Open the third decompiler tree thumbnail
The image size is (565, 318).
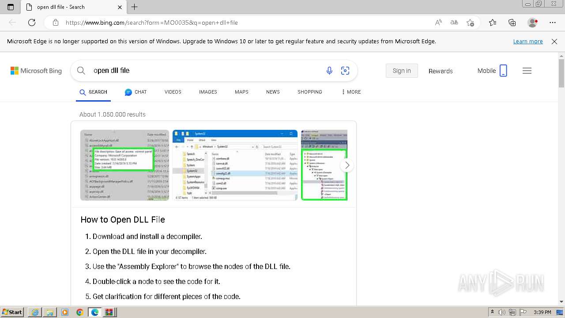[x=324, y=165]
